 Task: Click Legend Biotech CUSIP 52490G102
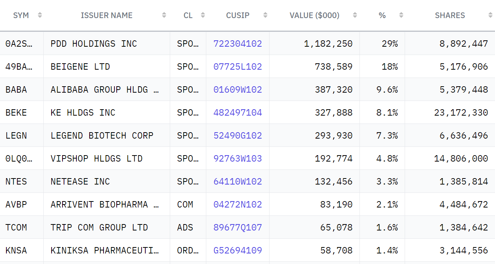pyautogui.click(x=238, y=136)
